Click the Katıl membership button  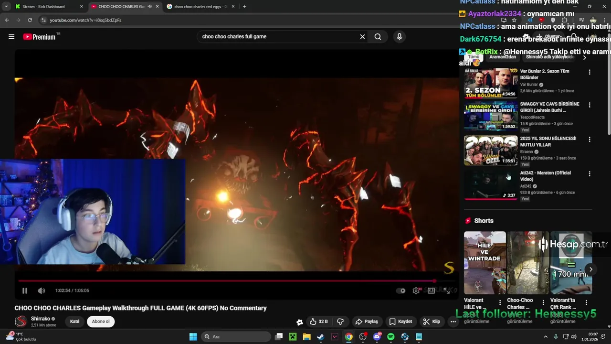pos(75,322)
